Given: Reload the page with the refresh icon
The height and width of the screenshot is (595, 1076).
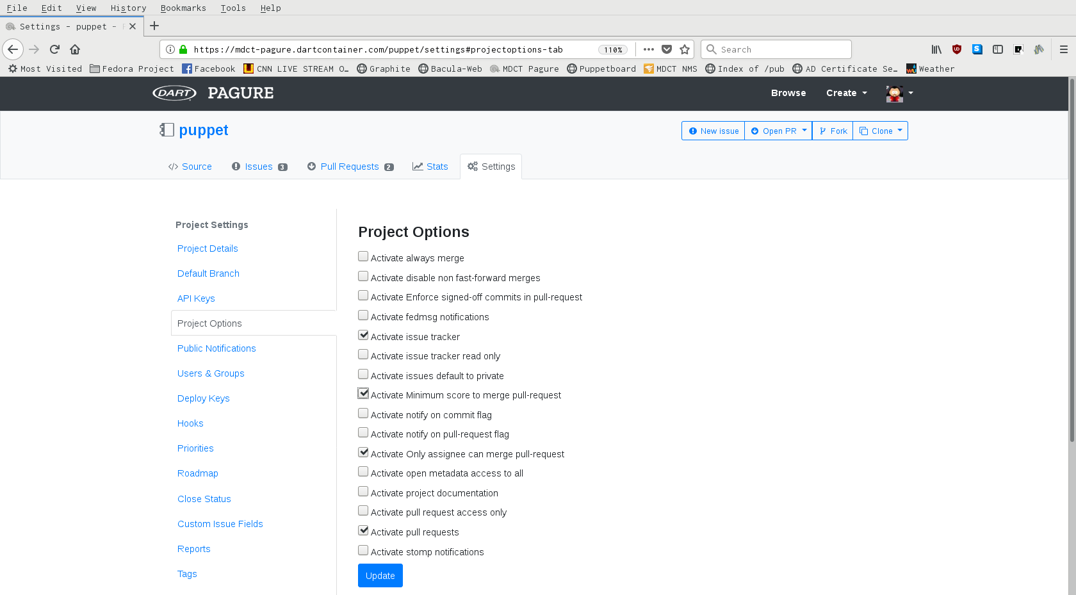Looking at the screenshot, I should pos(54,49).
